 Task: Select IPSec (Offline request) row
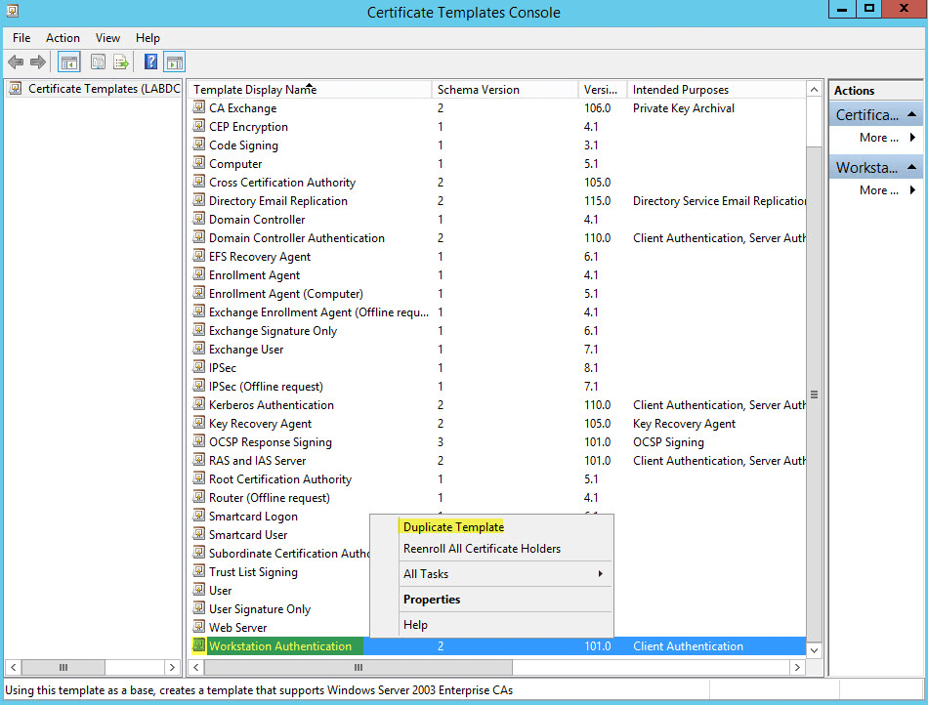pos(497,387)
